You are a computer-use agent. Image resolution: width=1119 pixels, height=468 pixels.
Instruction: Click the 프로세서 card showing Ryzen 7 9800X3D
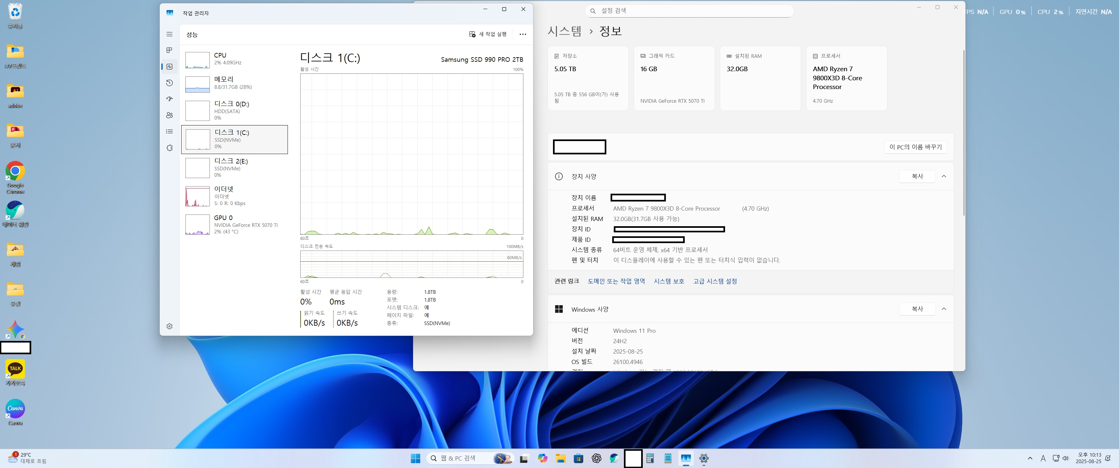click(x=846, y=78)
